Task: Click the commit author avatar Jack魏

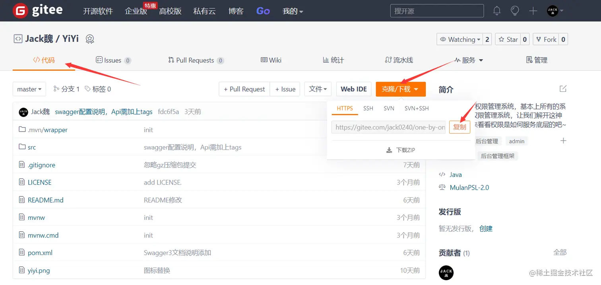Action: click(23, 112)
